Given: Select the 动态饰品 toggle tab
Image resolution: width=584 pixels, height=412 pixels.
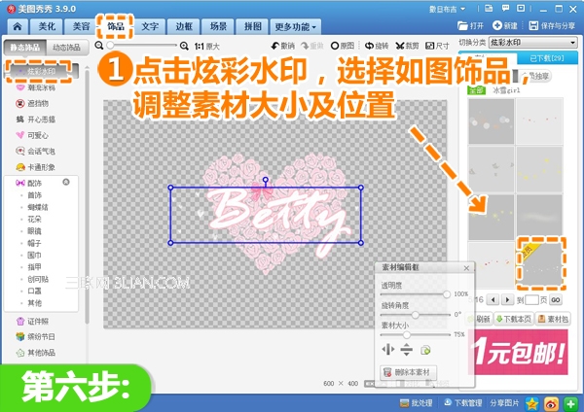Looking at the screenshot, I should 66,48.
